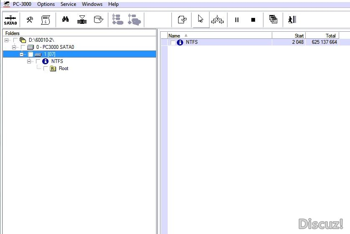
Task: Select the D:\60010-2\ tree label
Action: click(x=41, y=40)
